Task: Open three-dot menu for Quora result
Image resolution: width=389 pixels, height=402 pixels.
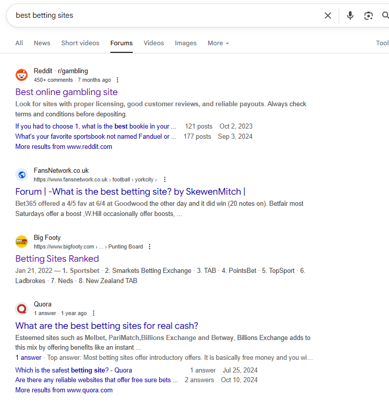Action: tap(94, 313)
